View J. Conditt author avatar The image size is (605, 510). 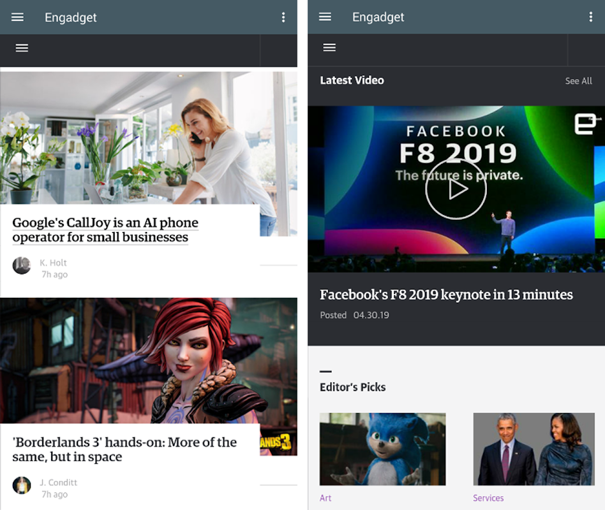[22, 485]
